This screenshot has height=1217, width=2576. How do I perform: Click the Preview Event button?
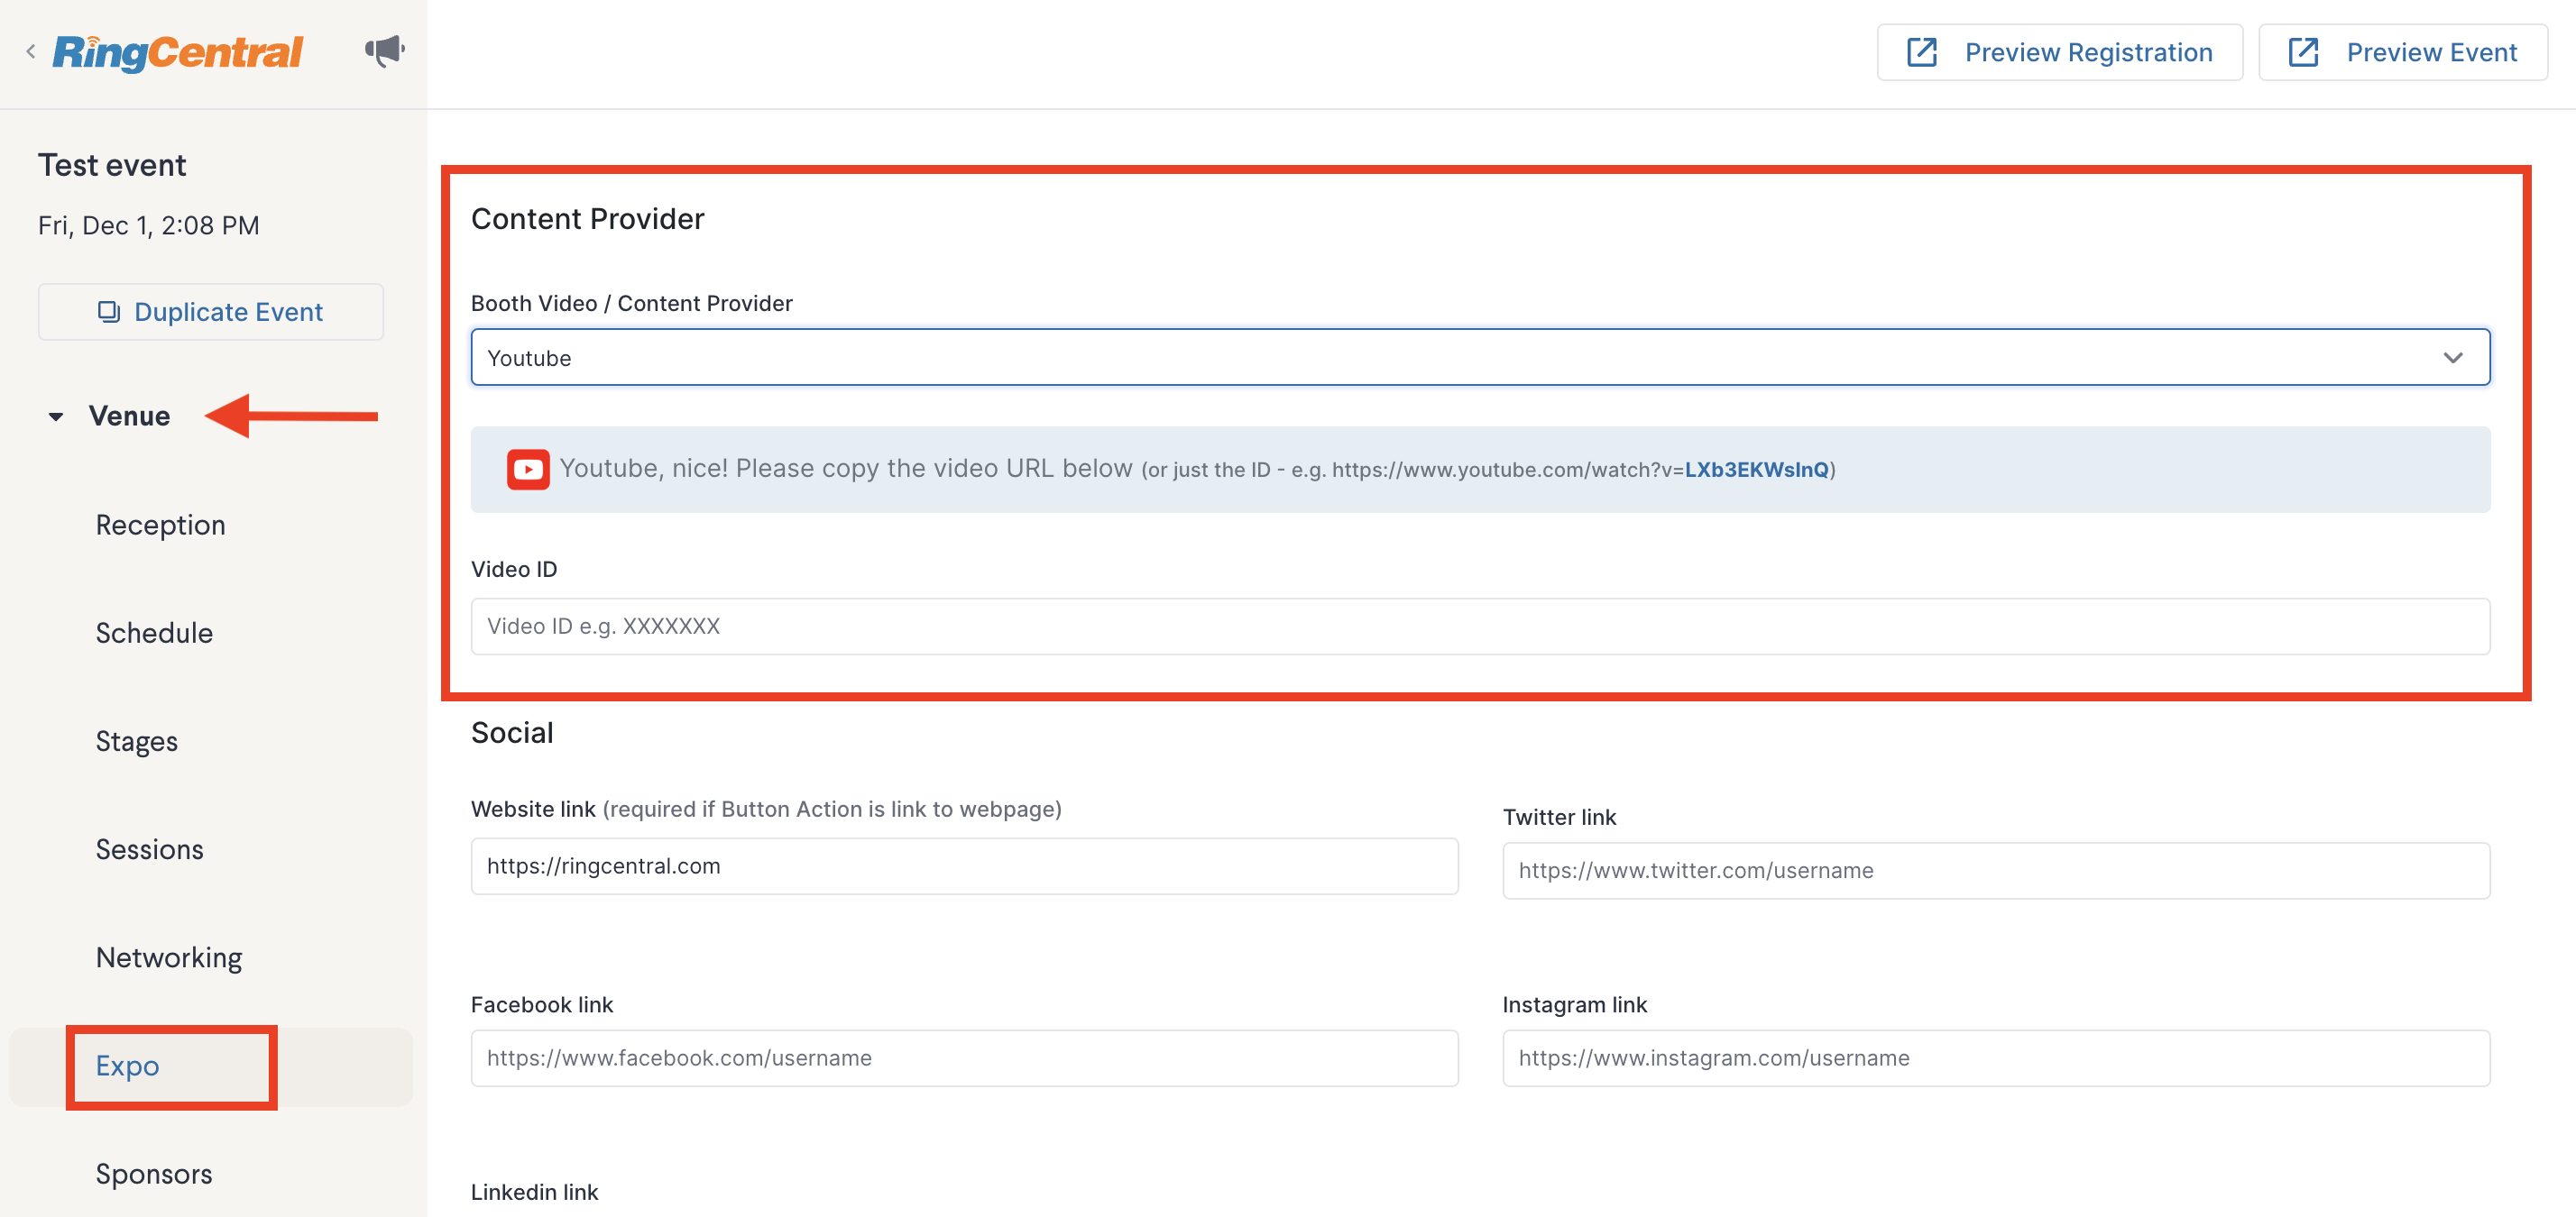2402,52
